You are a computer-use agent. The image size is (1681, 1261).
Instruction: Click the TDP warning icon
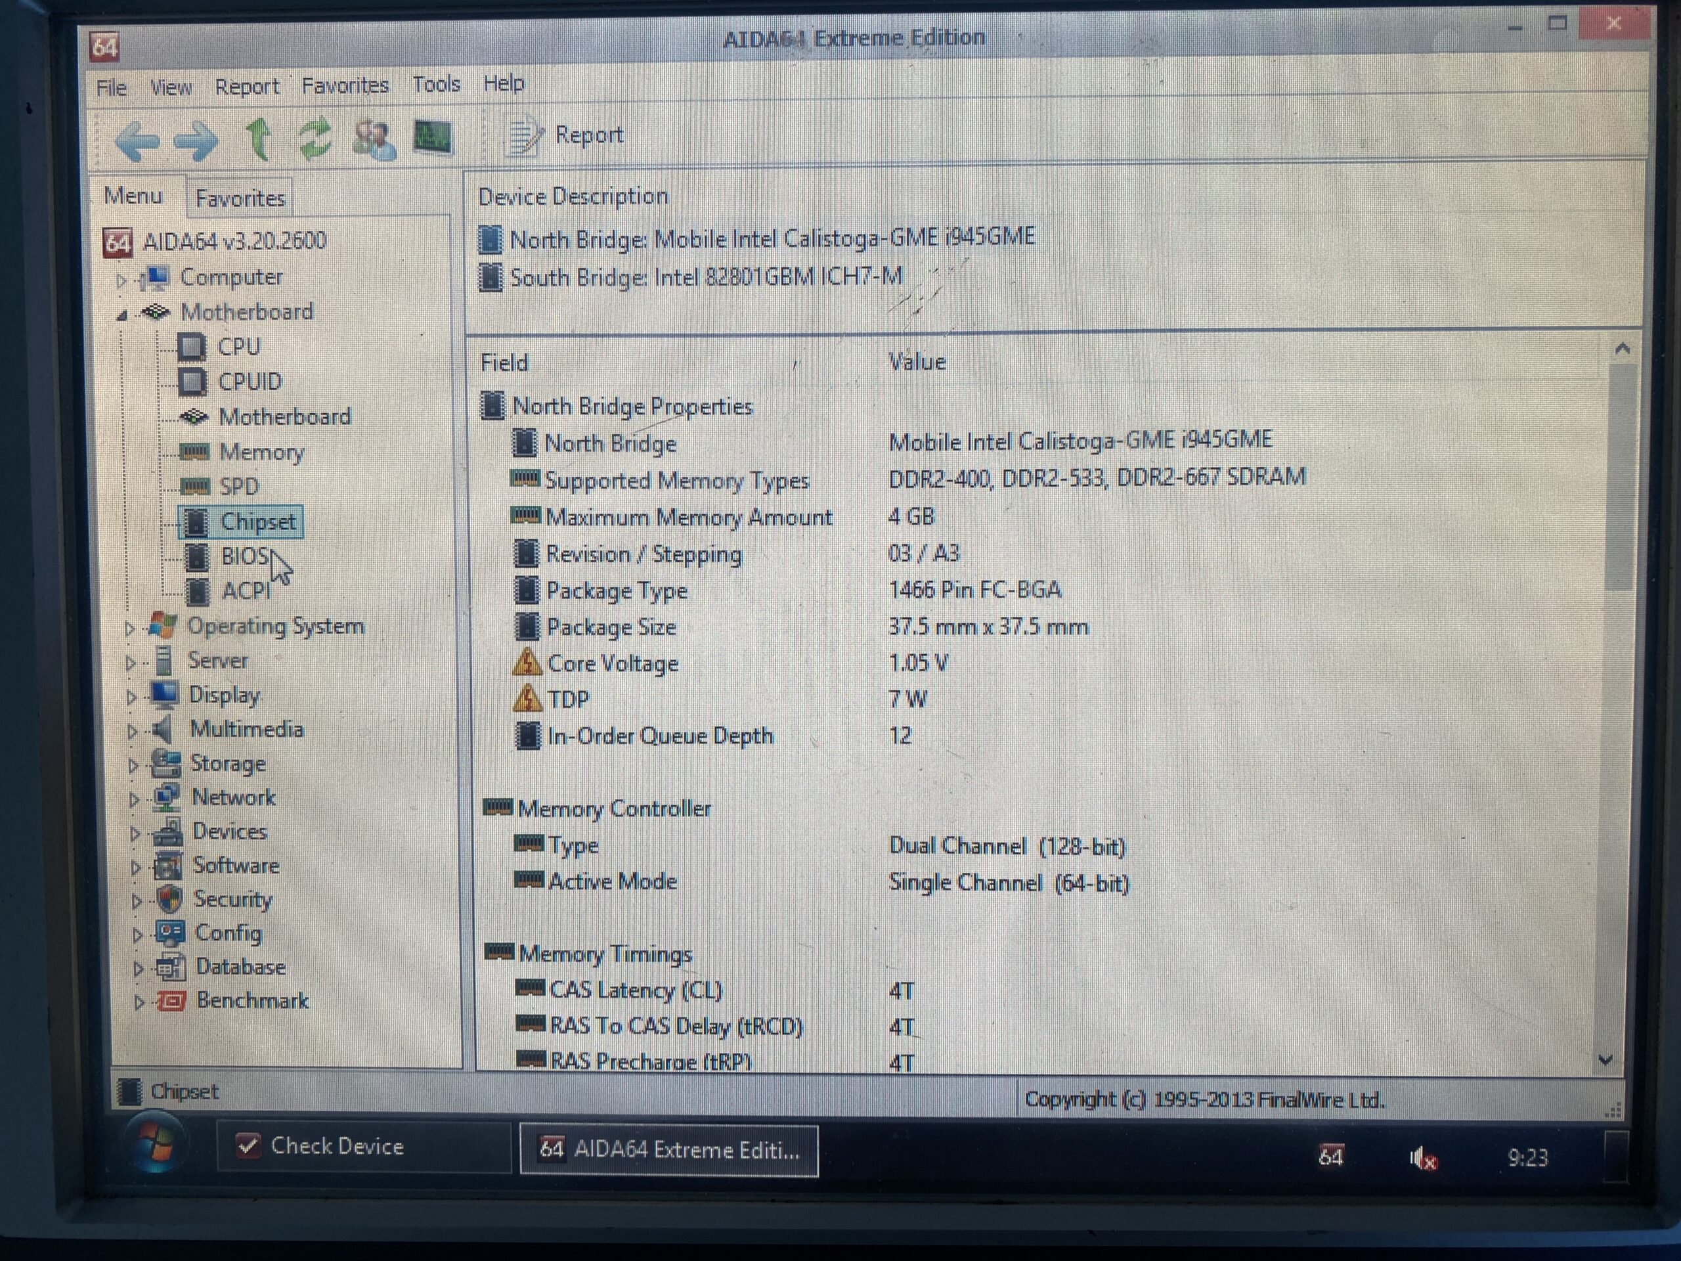coord(527,699)
